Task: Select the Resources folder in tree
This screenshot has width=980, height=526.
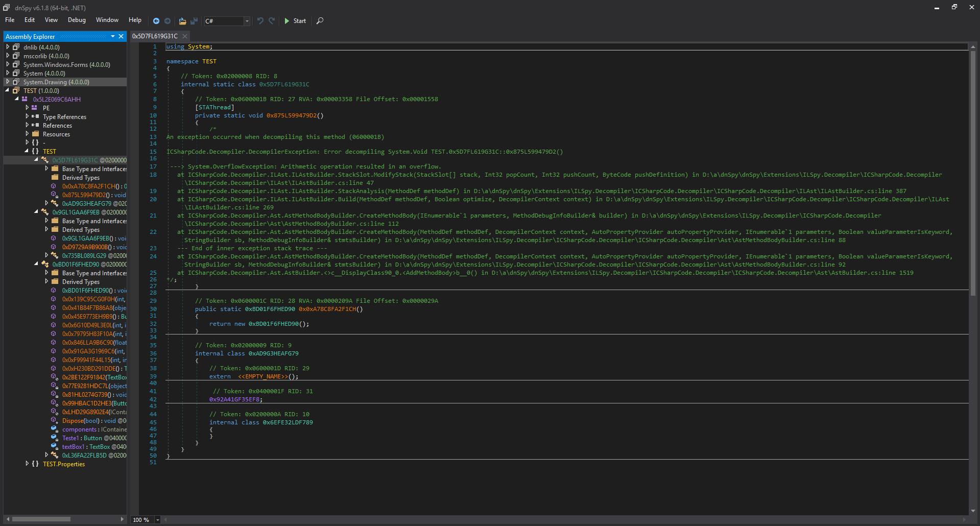Action: 56,134
